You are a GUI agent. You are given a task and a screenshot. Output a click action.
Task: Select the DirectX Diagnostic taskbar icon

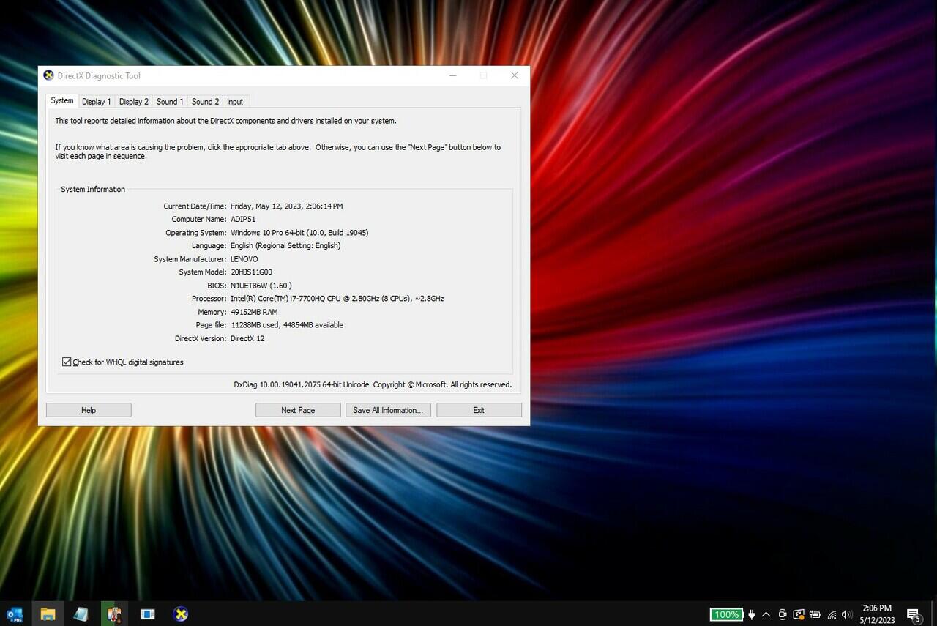pyautogui.click(x=181, y=614)
